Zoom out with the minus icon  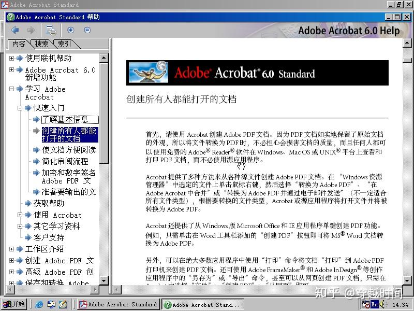pos(87,30)
